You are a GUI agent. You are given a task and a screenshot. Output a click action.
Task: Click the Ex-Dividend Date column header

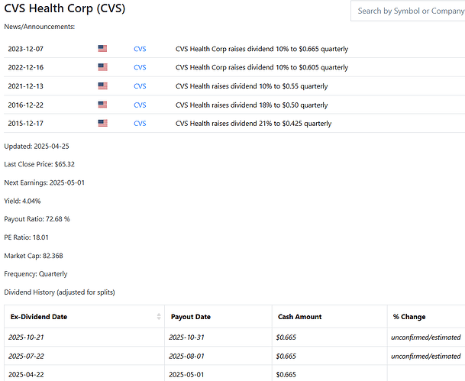(x=84, y=317)
